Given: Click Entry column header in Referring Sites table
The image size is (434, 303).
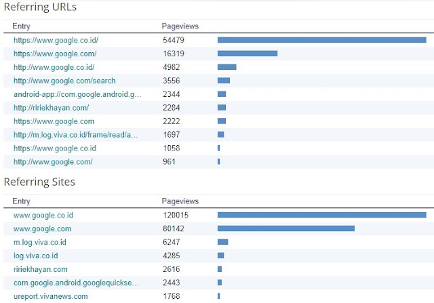Looking at the screenshot, I should click(21, 201).
